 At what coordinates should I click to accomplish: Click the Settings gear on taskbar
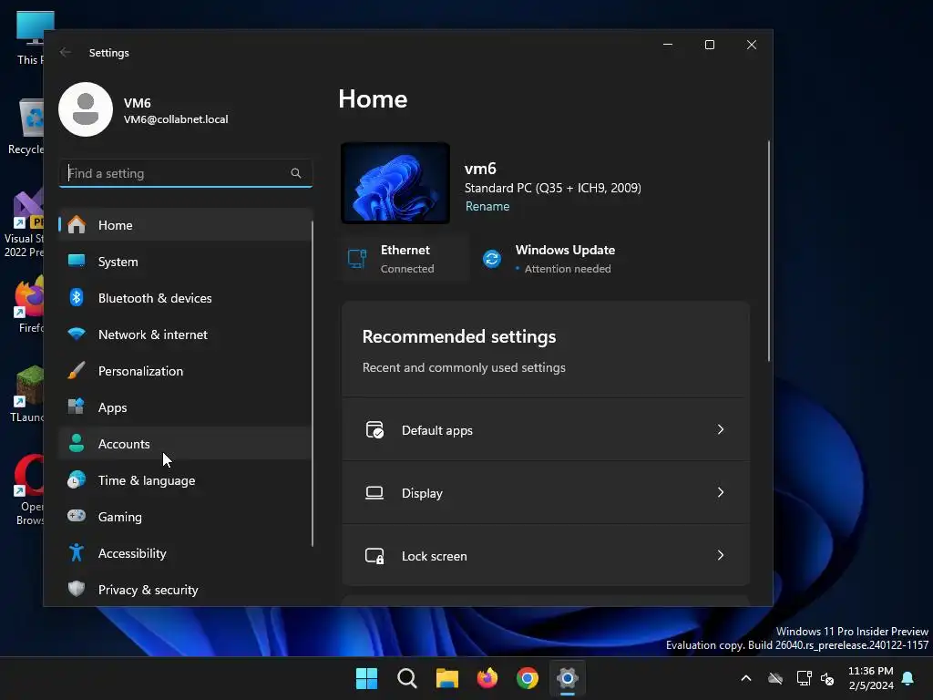click(x=568, y=678)
